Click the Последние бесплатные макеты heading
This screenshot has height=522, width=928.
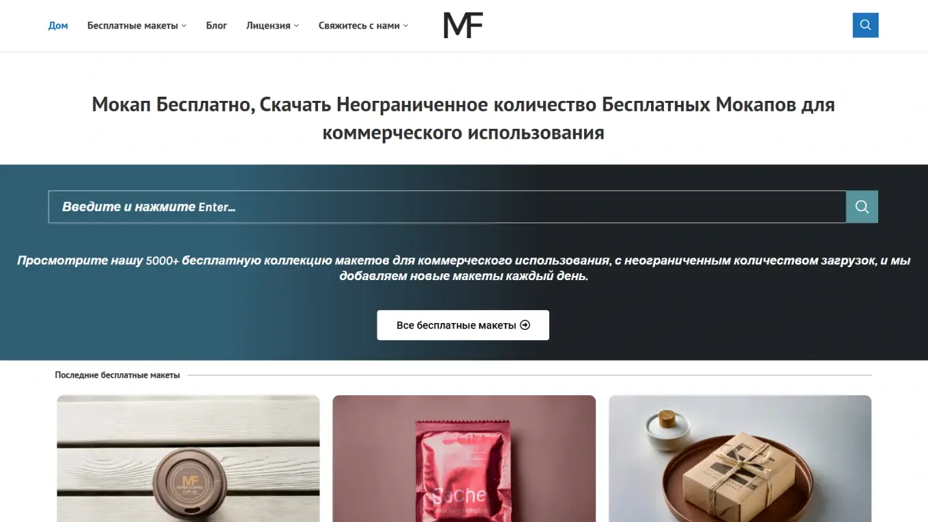click(x=117, y=375)
